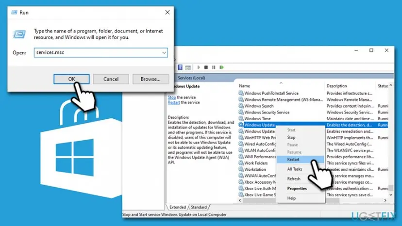Open All Tasks submenu in context menu
Image resolution: width=402 pixels, height=226 pixels.
coord(301,169)
